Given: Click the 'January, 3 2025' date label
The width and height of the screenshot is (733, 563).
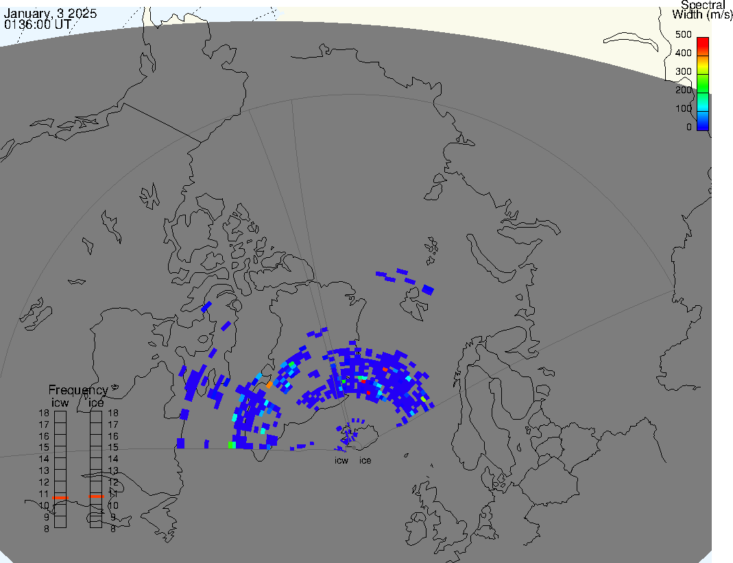Looking at the screenshot, I should click(50, 13).
